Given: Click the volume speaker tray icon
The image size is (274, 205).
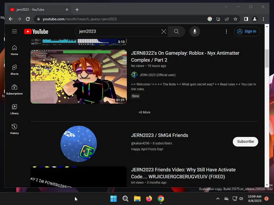Looking at the screenshot, I should coord(241,199).
